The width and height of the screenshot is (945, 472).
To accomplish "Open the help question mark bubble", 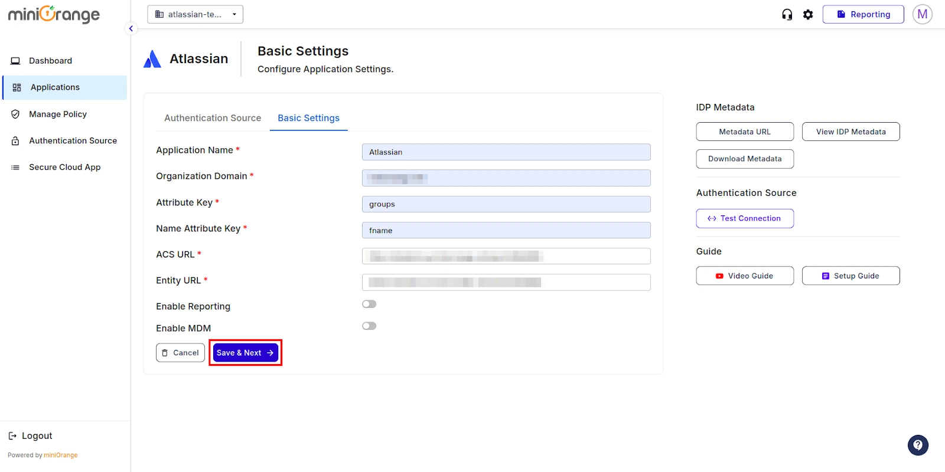I will tap(918, 445).
